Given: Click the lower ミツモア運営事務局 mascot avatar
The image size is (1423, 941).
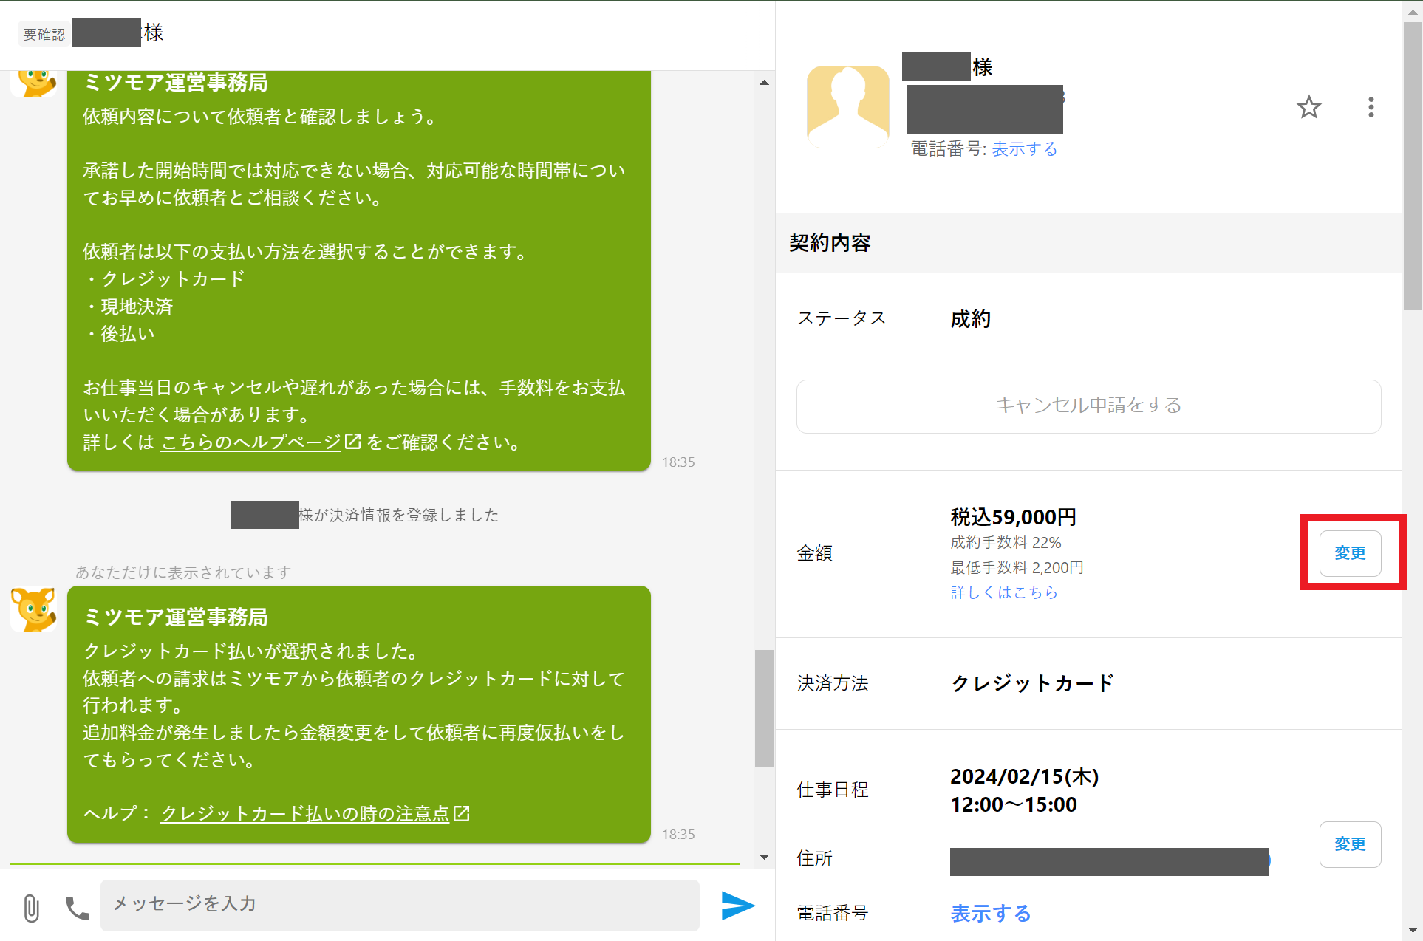Looking at the screenshot, I should pyautogui.click(x=35, y=609).
